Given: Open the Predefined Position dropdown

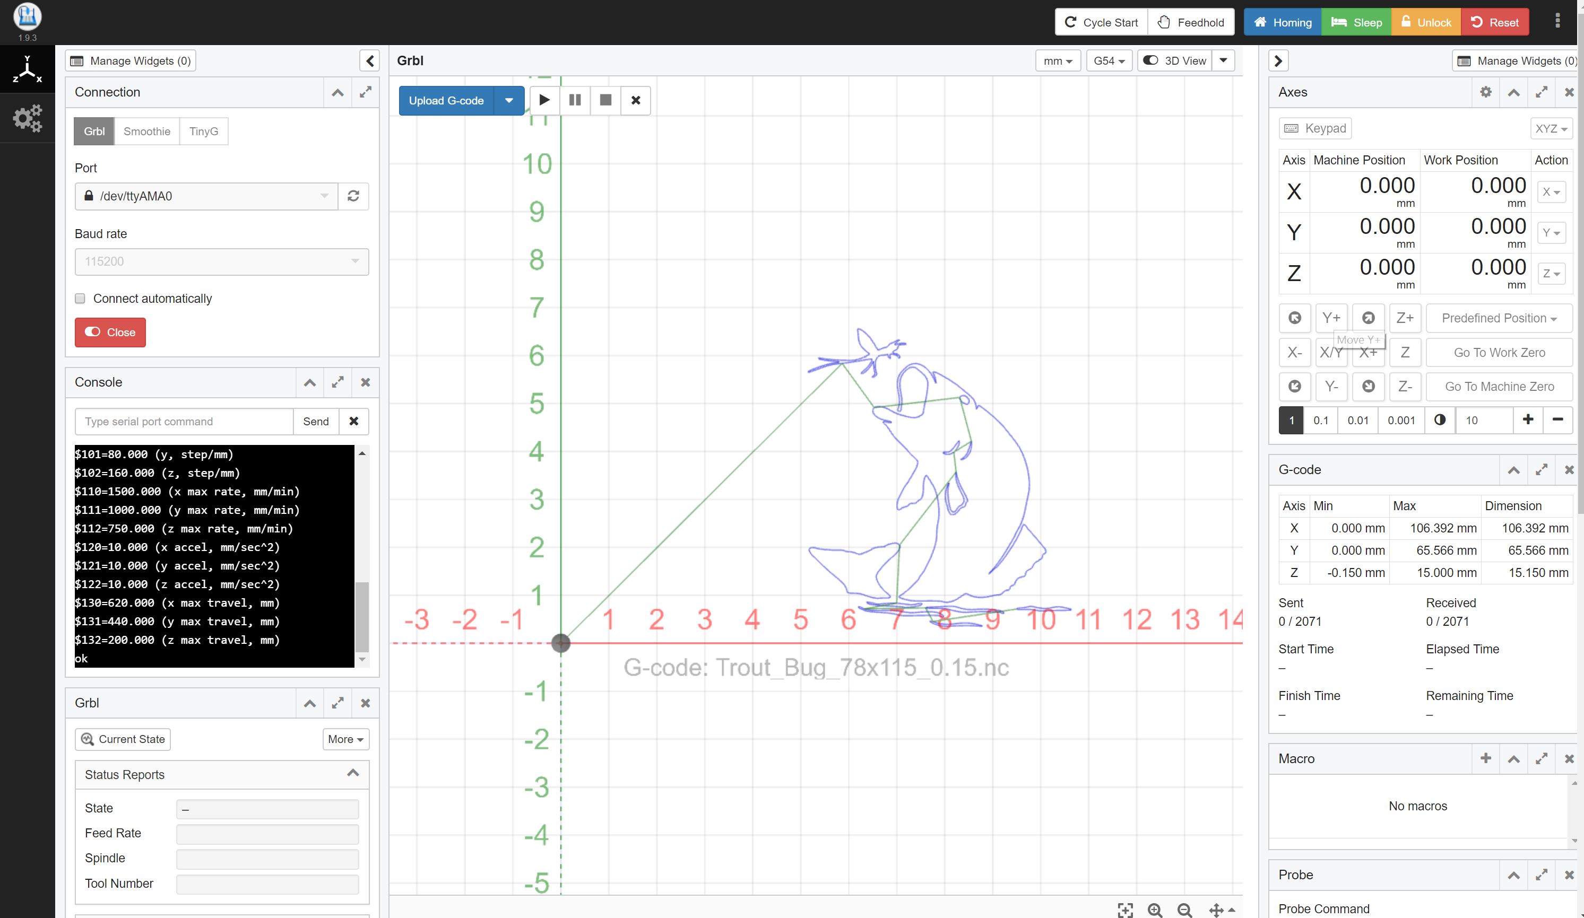Looking at the screenshot, I should (1499, 318).
